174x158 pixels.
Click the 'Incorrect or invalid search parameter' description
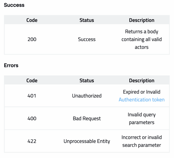[141, 141]
